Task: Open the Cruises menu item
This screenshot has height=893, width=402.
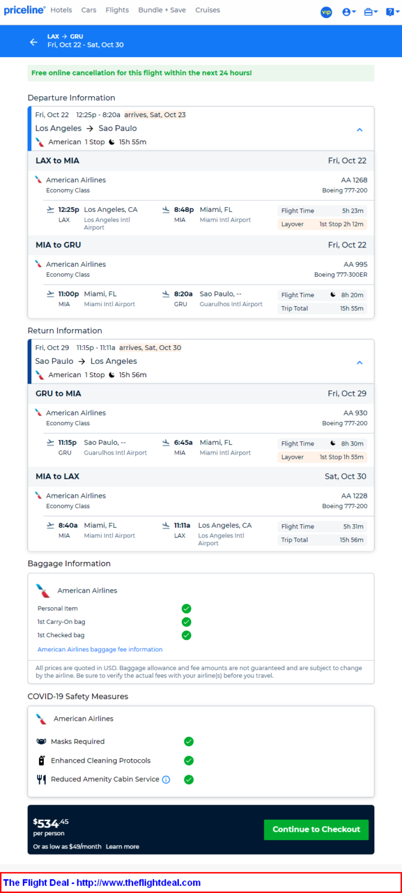Action: 208,10
